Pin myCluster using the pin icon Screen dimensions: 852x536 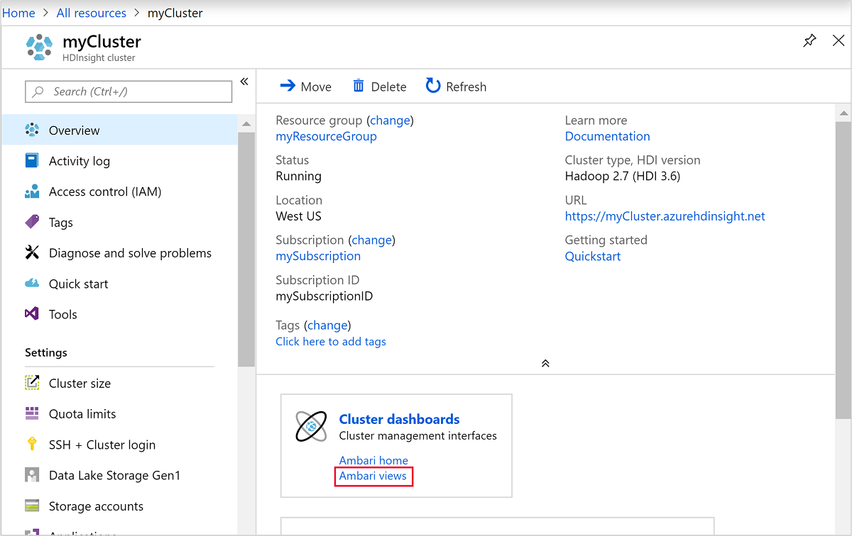click(809, 40)
